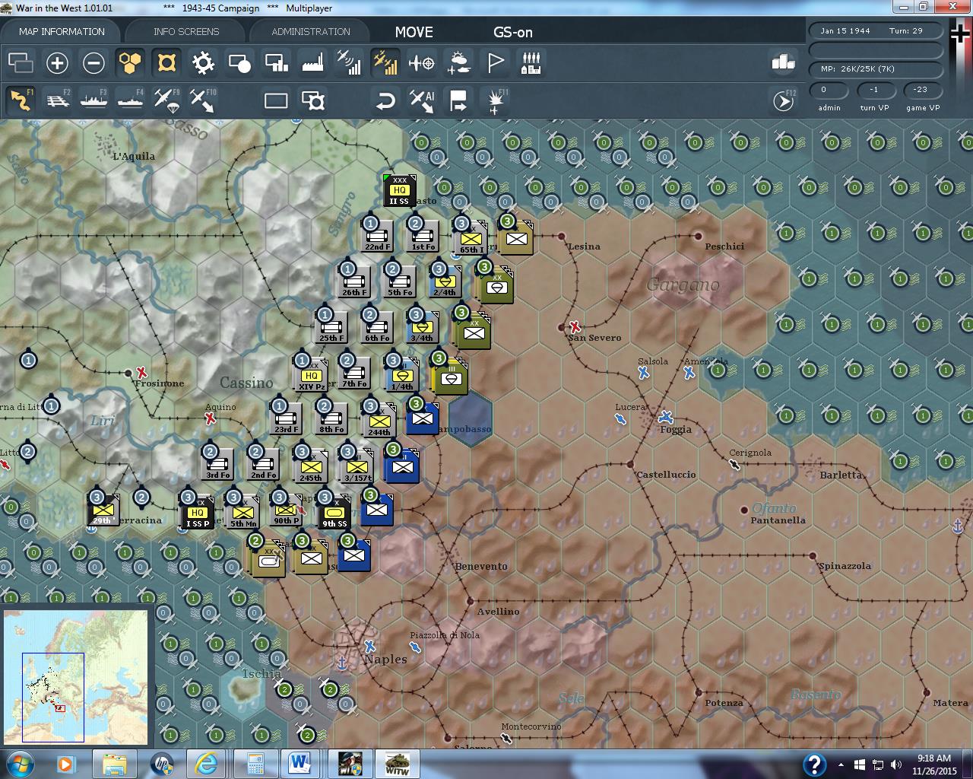Open the bar chart icon near date
The width and height of the screenshot is (973, 779).
coord(783,62)
